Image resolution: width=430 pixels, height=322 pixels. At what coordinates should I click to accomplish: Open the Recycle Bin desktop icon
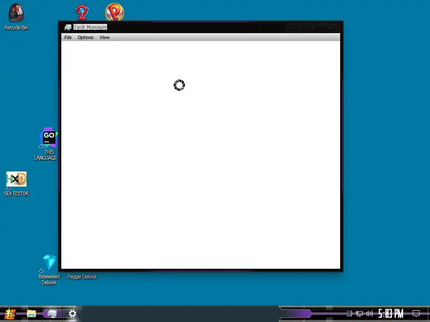16,16
